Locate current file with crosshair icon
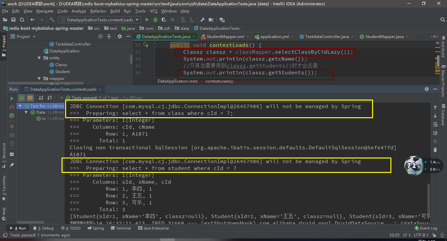Image resolution: width=447 pixels, height=241 pixels. pyautogui.click(x=100, y=36)
